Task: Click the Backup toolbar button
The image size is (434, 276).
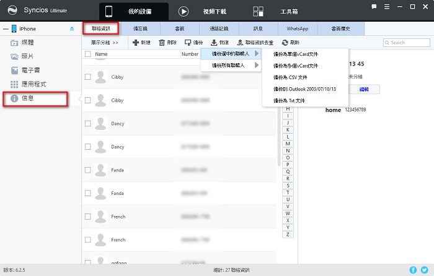Action: 193,43
